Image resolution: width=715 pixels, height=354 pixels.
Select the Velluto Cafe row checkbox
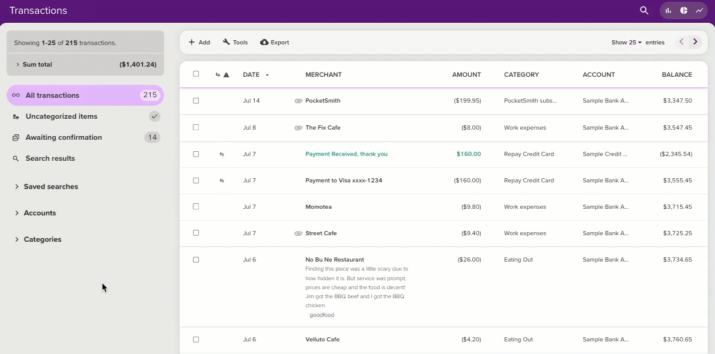point(196,340)
